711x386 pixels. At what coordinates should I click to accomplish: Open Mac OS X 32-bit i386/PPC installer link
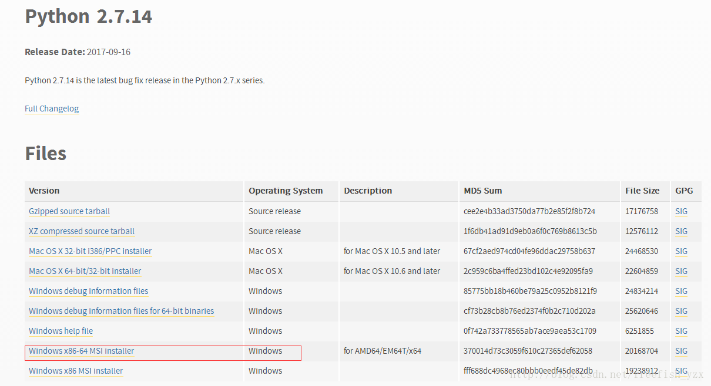pos(90,251)
